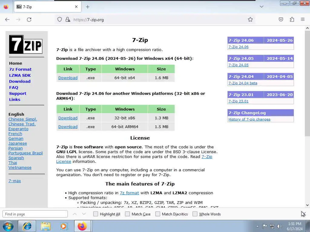Close the 7-Zip browser tab
Screen dimensions: 310x232
tap(76, 7)
